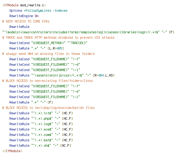Click the DENY ACCESS TO CORE DIRs comment
Screen dimensions: 181x156
coord(26,22)
